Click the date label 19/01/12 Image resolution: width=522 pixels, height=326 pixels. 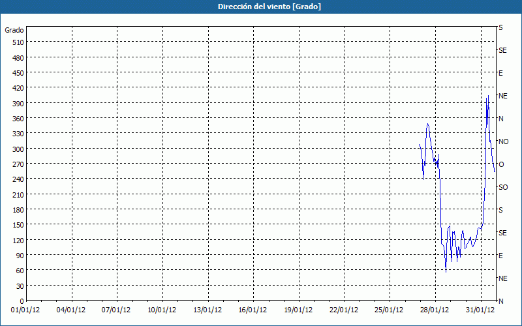pyautogui.click(x=299, y=310)
